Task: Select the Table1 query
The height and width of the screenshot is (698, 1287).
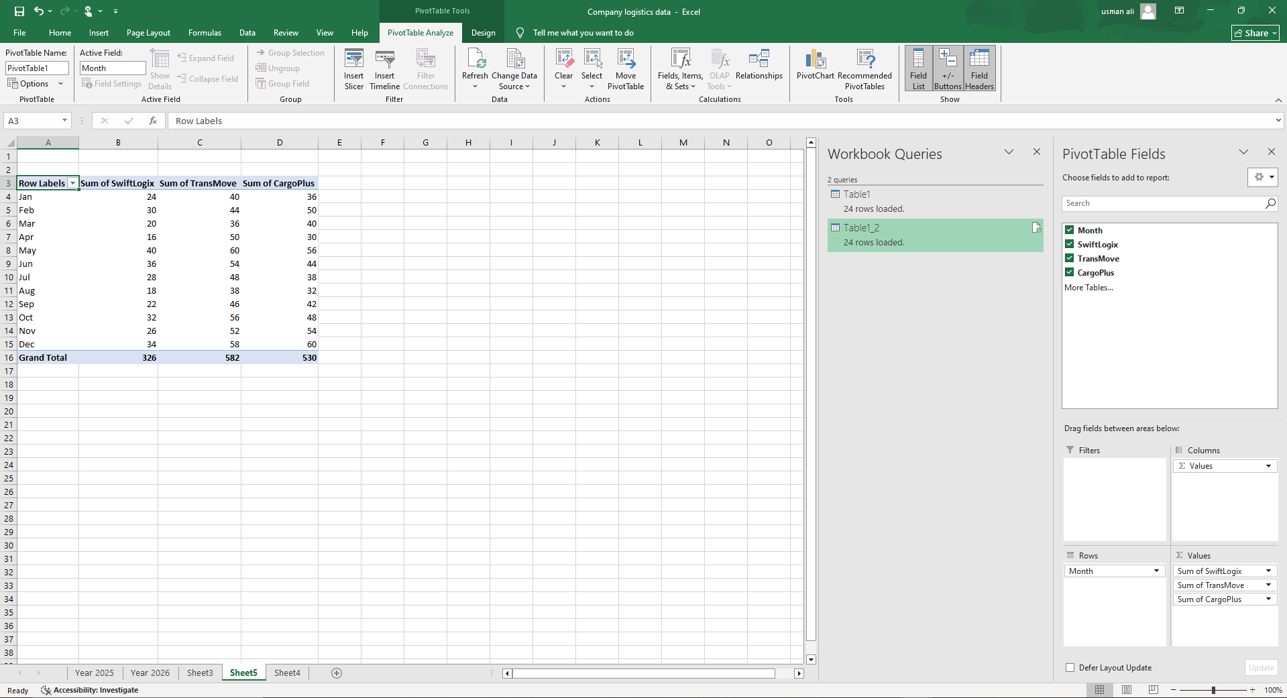Action: pyautogui.click(x=935, y=201)
